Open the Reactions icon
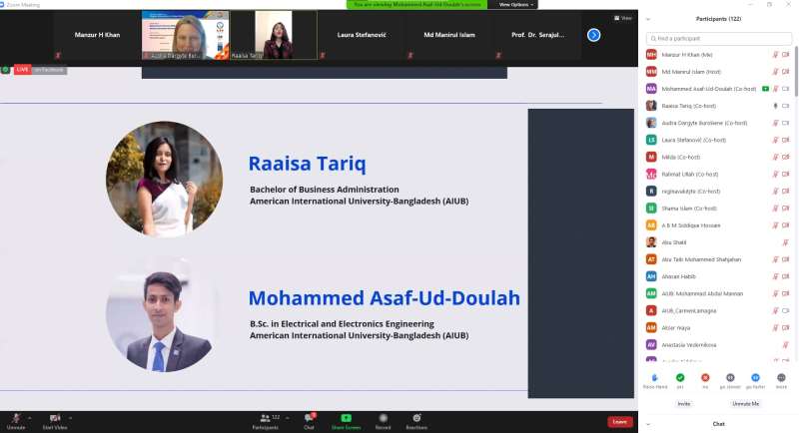 click(x=415, y=418)
